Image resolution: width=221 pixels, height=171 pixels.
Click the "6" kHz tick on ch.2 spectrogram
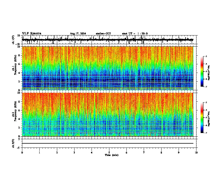20,110
